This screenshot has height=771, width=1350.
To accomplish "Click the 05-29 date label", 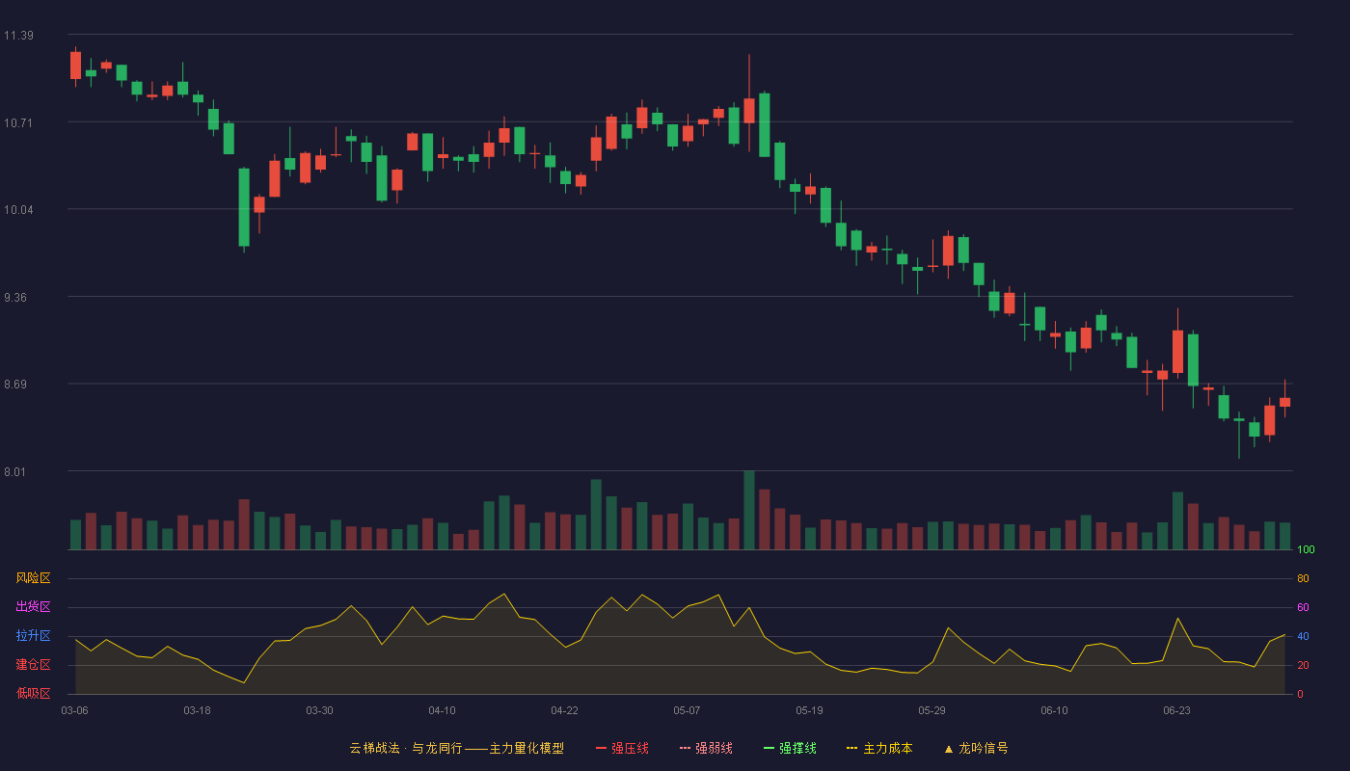I will click(931, 710).
